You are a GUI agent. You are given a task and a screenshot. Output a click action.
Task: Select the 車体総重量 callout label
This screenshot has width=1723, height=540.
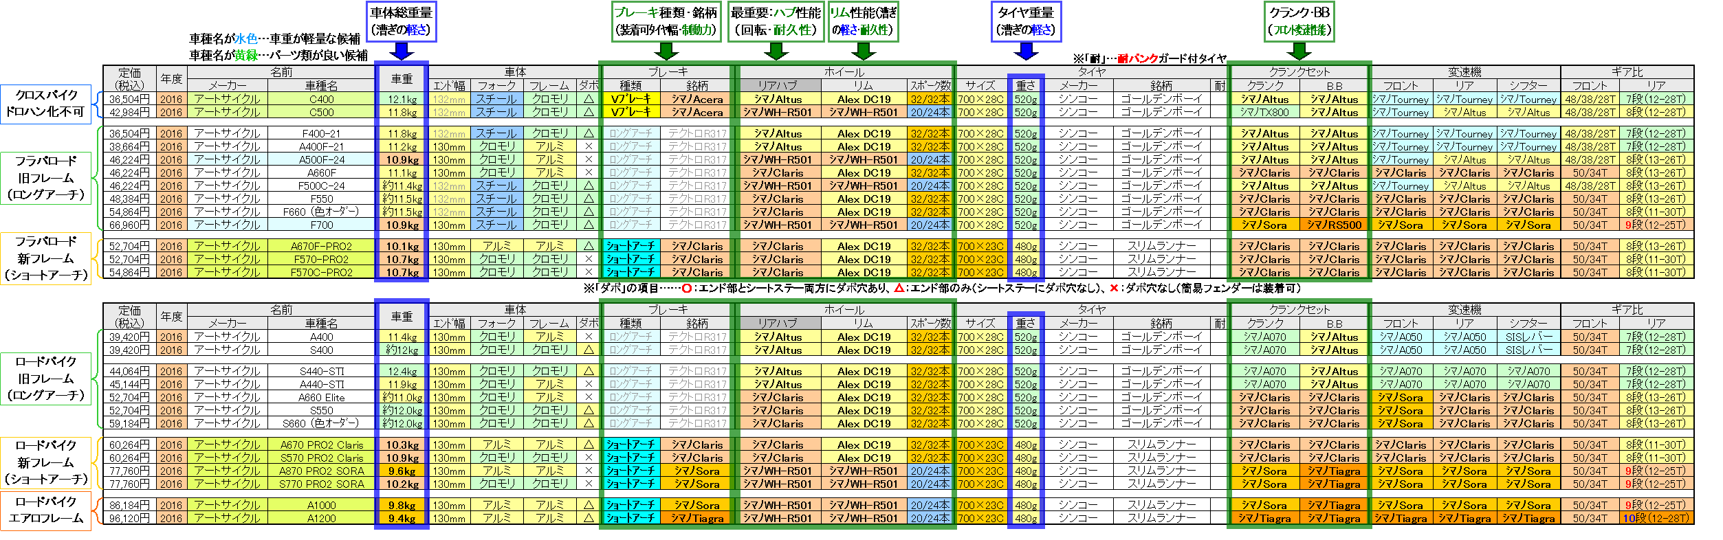(402, 21)
